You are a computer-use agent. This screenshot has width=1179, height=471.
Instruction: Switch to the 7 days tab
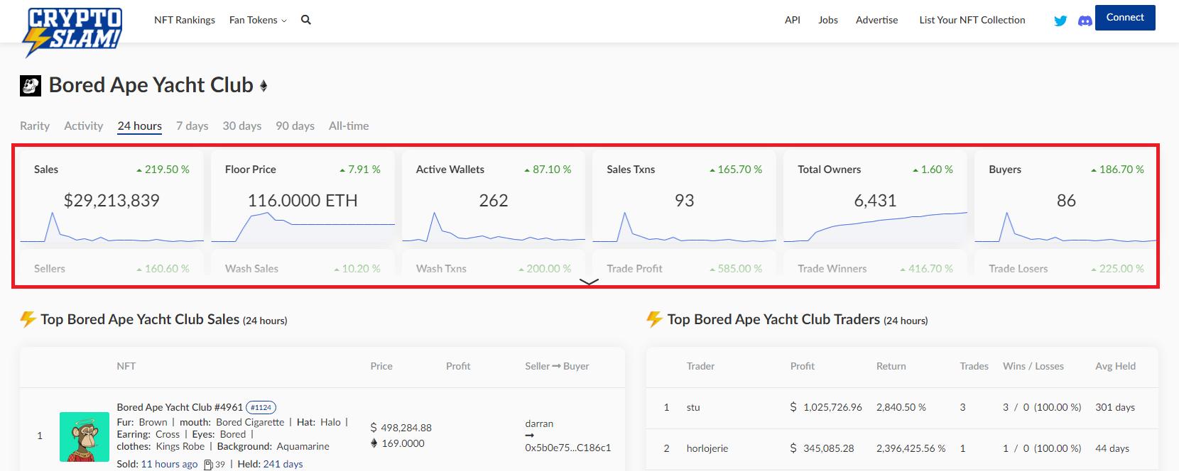pos(192,126)
